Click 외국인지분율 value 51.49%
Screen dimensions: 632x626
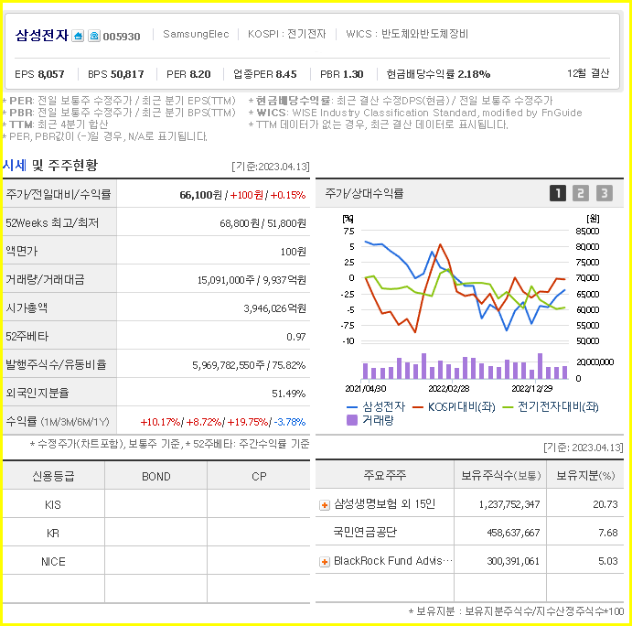289,394
